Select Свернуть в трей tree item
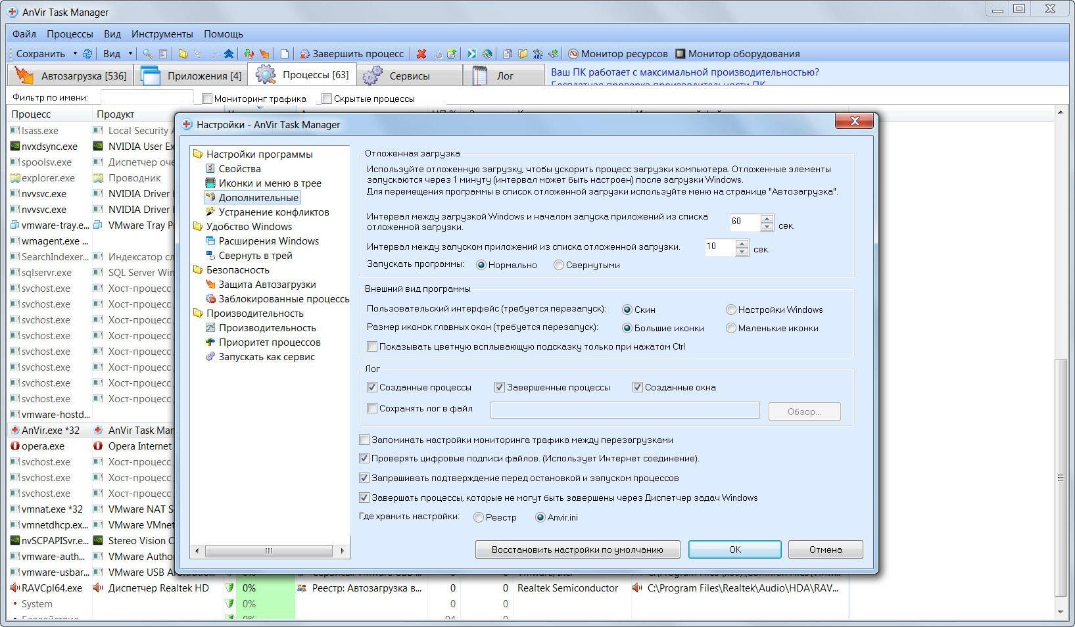This screenshot has height=627, width=1075. [x=249, y=256]
